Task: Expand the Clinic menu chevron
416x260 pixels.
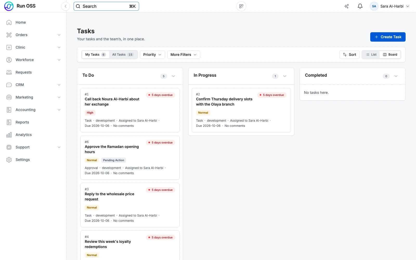Action: click(59, 47)
